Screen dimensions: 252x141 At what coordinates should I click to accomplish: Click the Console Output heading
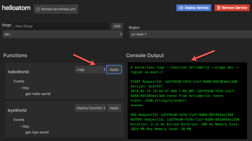pyautogui.click(x=145, y=55)
